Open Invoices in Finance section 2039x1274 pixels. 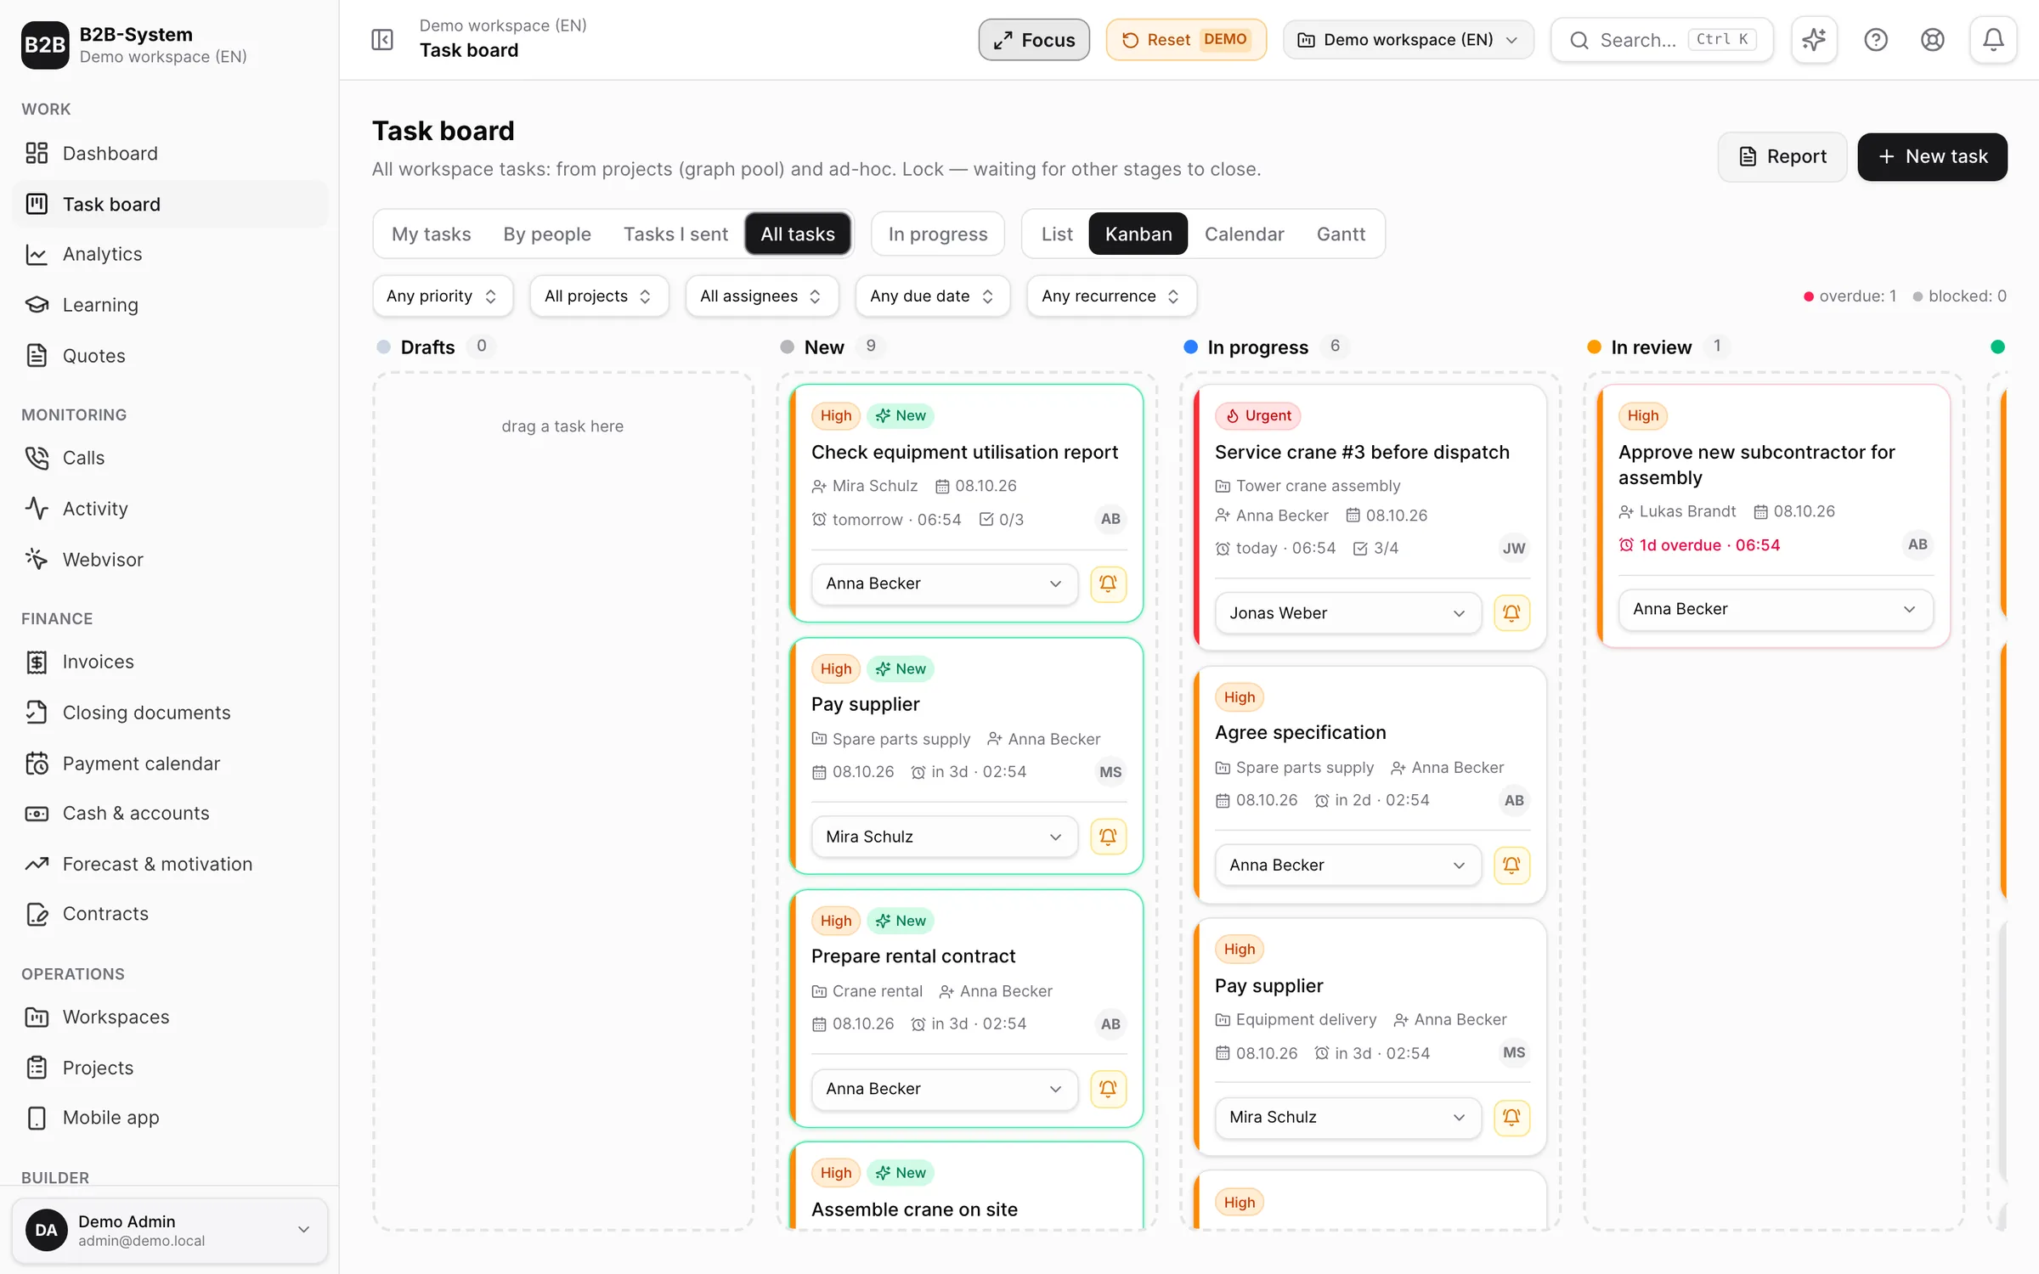[x=170, y=662]
